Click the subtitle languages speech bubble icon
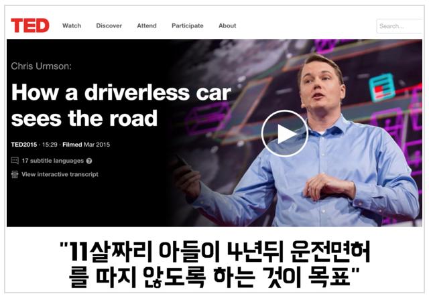 click(x=15, y=161)
